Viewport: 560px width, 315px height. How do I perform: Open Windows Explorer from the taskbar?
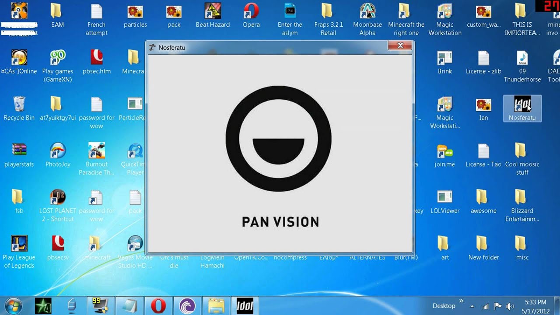pyautogui.click(x=216, y=306)
